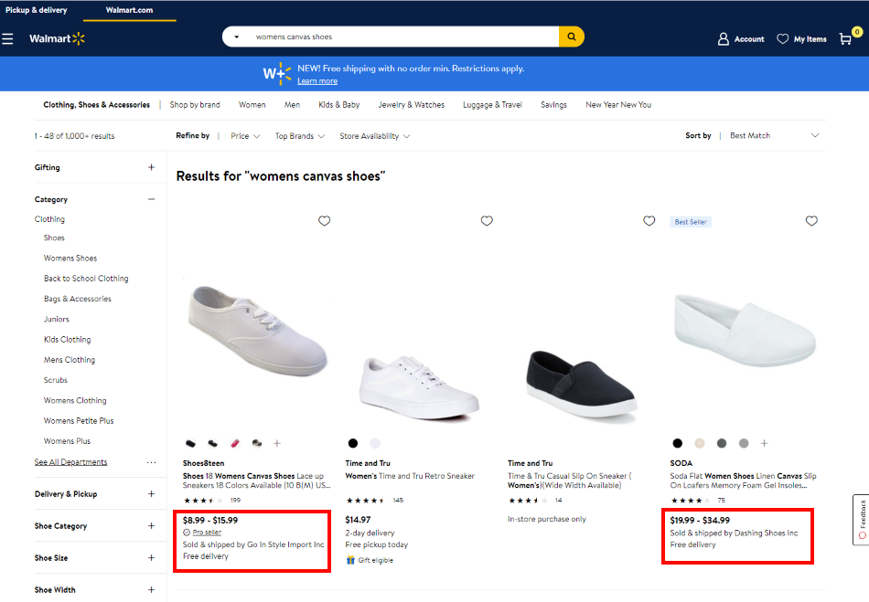869x602 pixels.
Task: Favorite the Shoes8teen sneaker with heart
Action: pyautogui.click(x=324, y=221)
